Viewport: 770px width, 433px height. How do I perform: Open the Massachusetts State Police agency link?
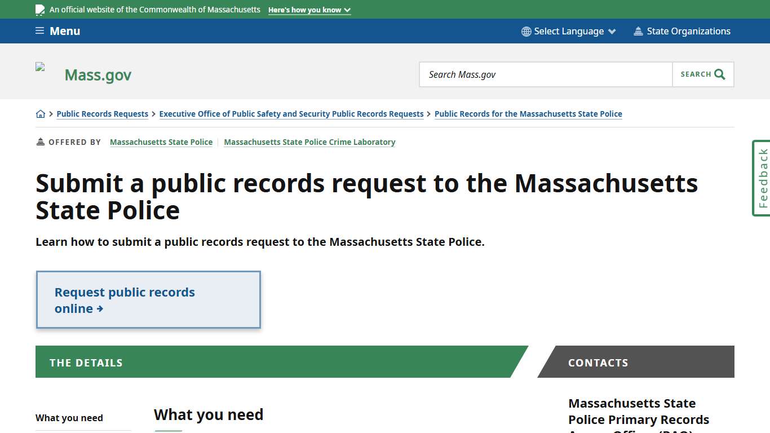click(x=161, y=142)
